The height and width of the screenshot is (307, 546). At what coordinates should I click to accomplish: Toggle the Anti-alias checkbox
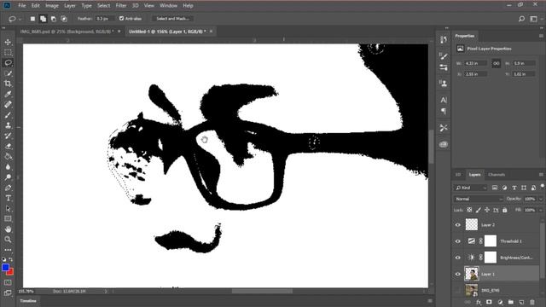tap(121, 19)
